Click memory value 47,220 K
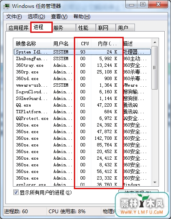This screenshot has width=171, height=219. pos(107,105)
